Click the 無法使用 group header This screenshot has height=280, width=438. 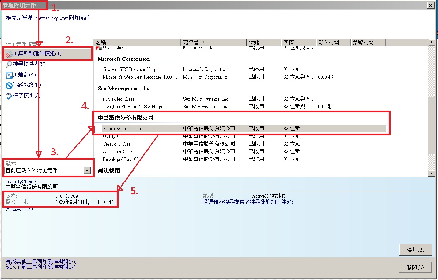coord(109,171)
